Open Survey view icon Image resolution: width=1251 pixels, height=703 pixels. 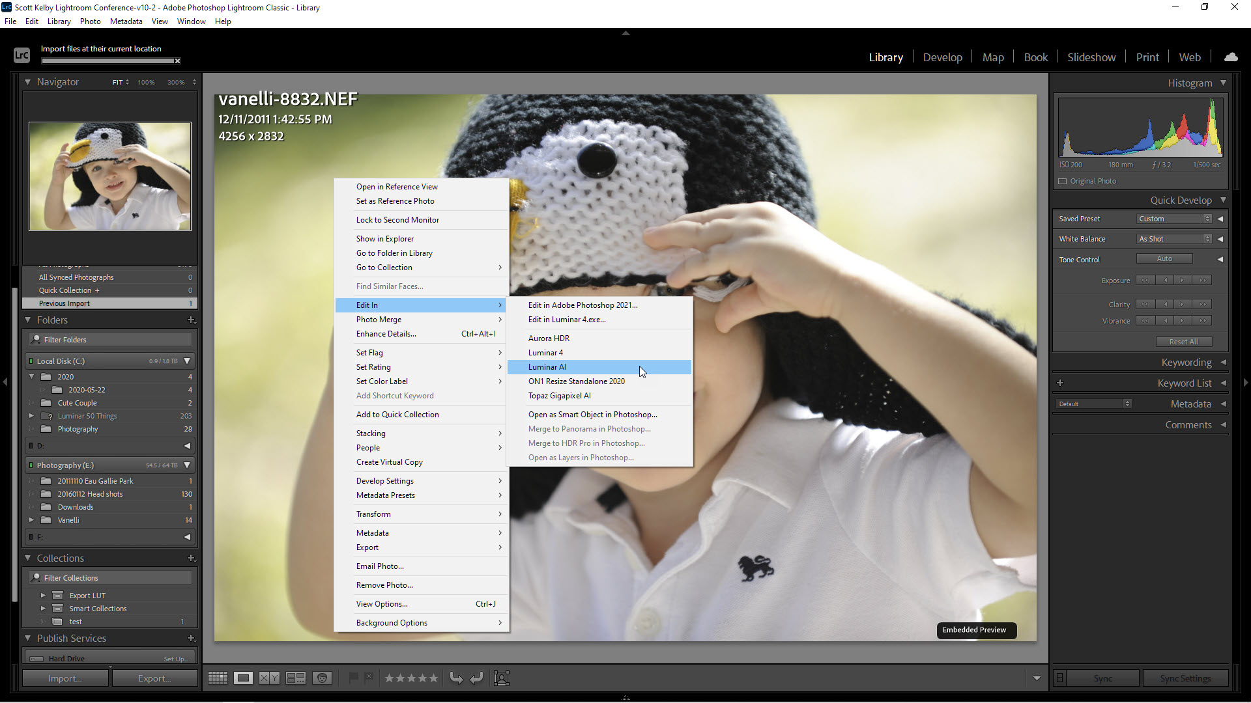pos(296,678)
